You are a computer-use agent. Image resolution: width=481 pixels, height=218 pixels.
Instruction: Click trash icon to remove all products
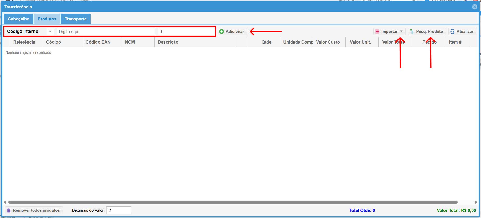tap(9, 210)
